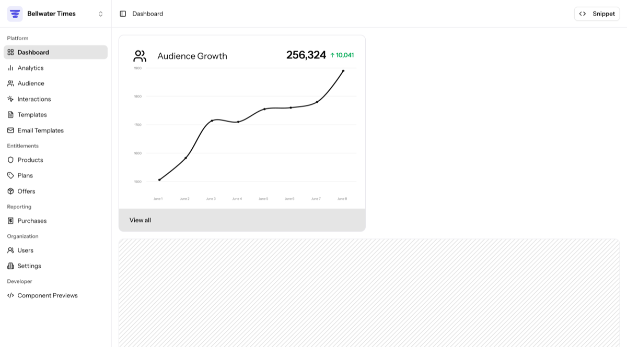Click View all in Audience Growth card

140,220
